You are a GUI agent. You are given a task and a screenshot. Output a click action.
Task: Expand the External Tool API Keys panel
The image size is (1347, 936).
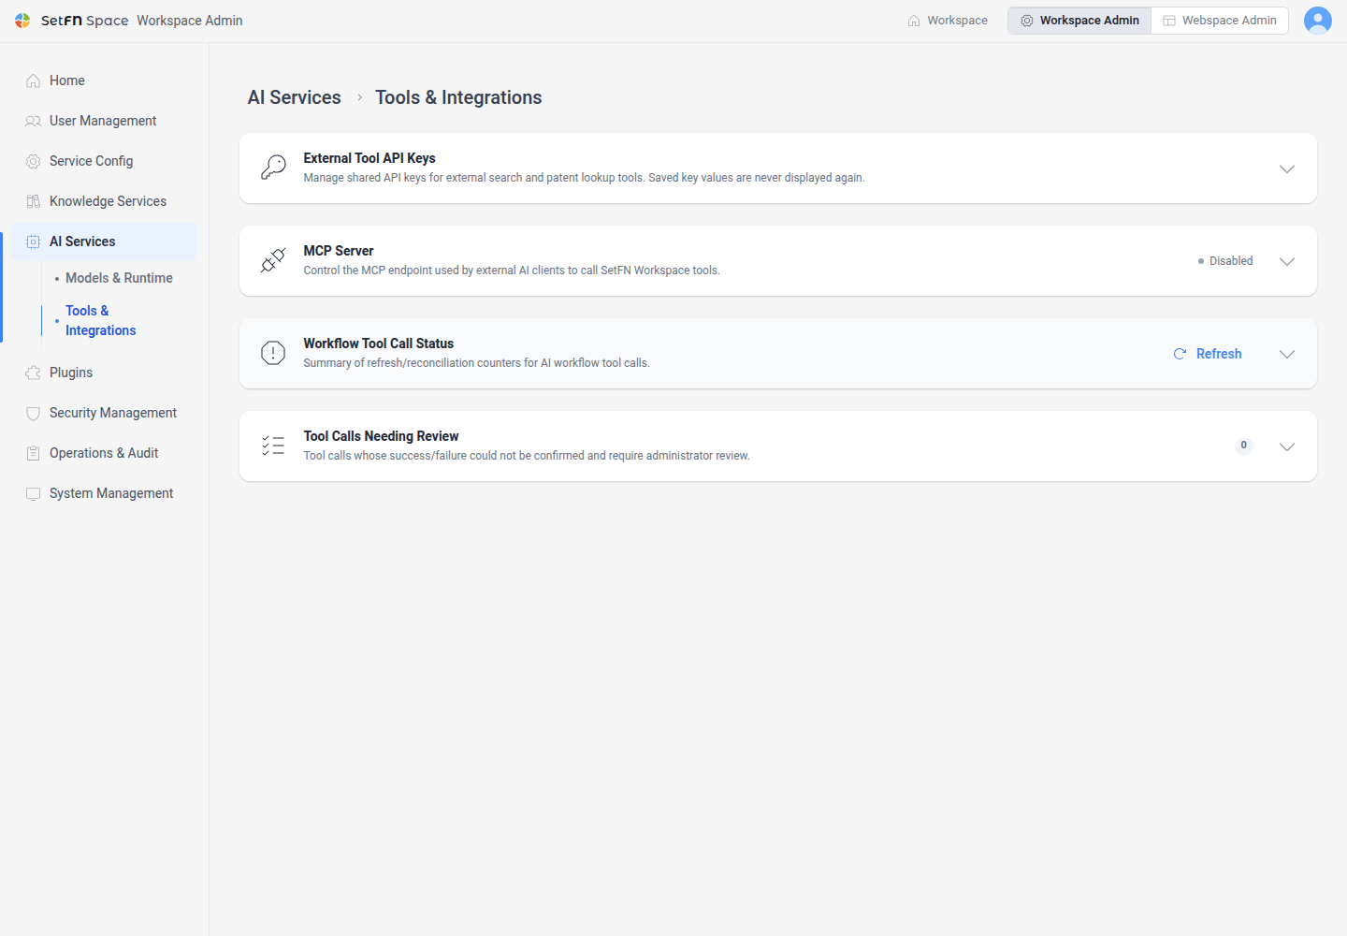tap(1287, 168)
